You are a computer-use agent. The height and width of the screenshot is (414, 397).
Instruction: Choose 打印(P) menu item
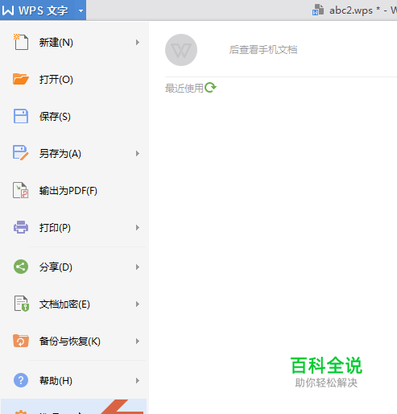(74, 228)
